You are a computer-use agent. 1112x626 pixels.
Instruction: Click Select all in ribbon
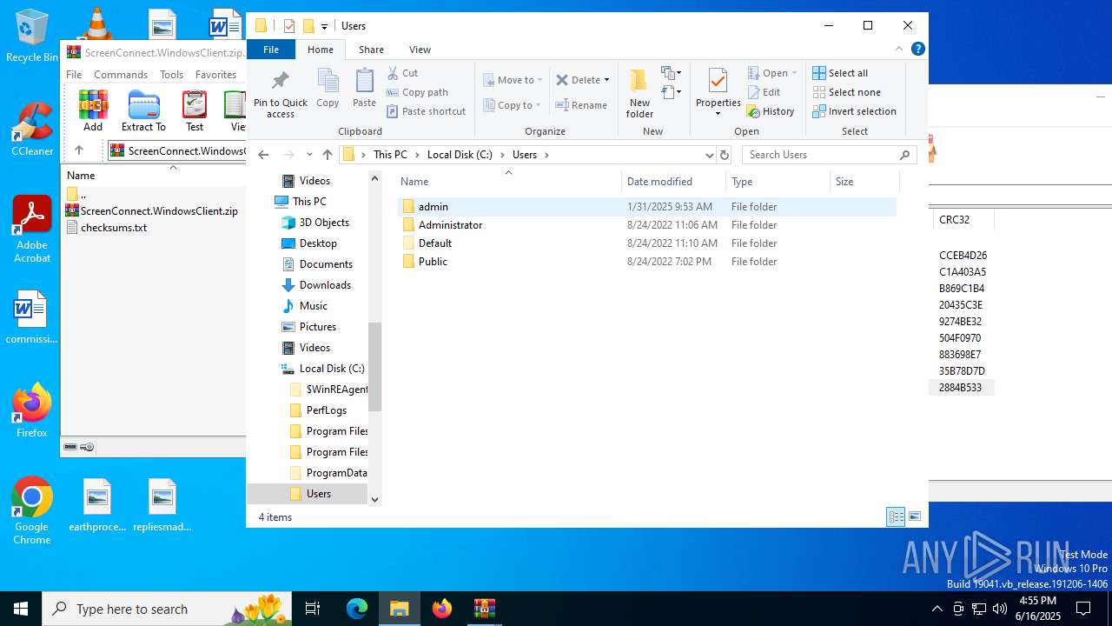click(840, 73)
